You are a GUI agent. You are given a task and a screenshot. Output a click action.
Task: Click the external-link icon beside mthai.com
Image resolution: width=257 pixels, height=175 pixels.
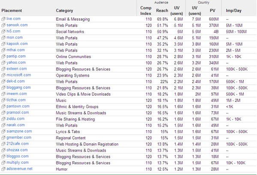click(3, 50)
